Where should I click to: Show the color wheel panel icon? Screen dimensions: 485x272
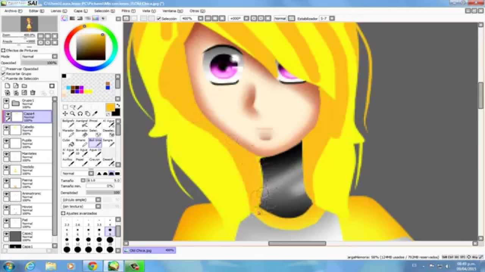point(65,18)
